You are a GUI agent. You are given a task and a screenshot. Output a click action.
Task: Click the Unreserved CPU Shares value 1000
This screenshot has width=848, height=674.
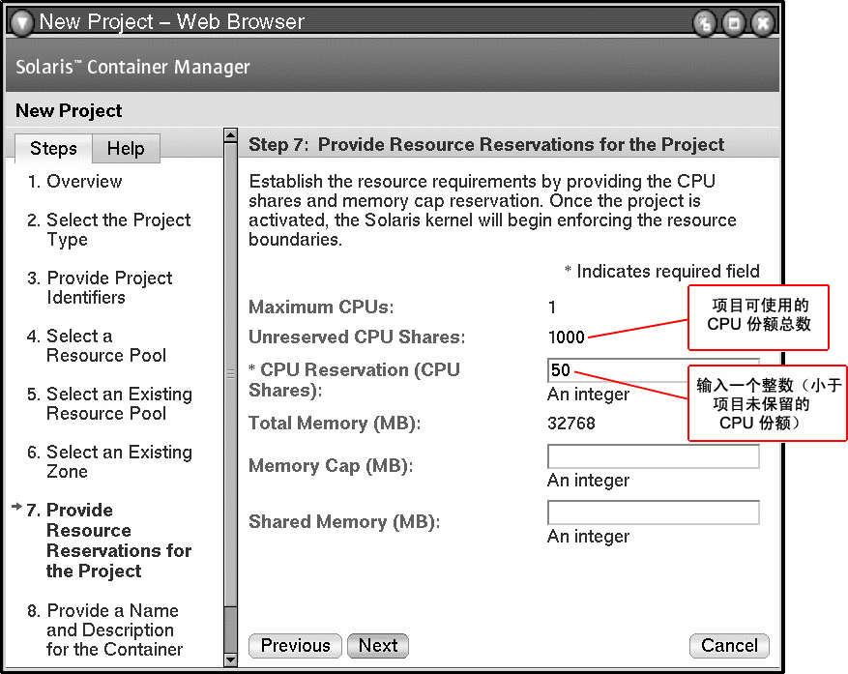pyautogui.click(x=567, y=337)
